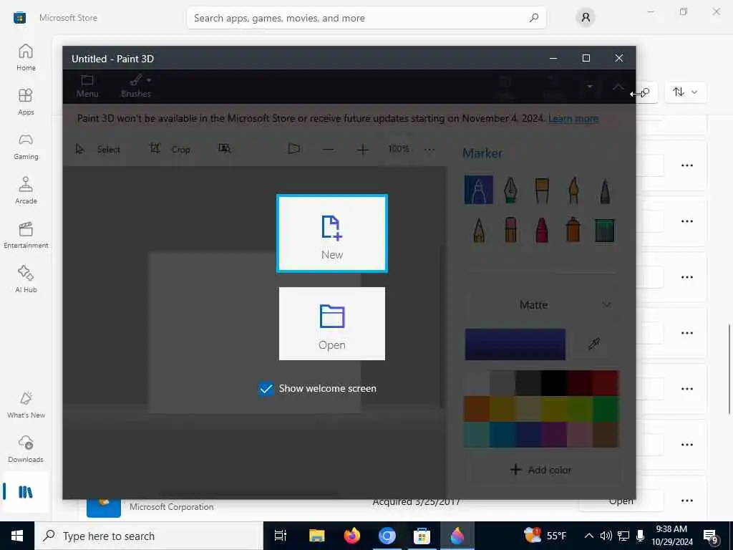Viewport: 733px width, 550px height.
Task: Open the Brushes tab in Paint 3D
Action: pyautogui.click(x=136, y=86)
